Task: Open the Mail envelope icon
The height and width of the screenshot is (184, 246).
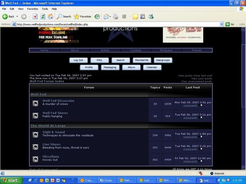Action: click(106, 17)
